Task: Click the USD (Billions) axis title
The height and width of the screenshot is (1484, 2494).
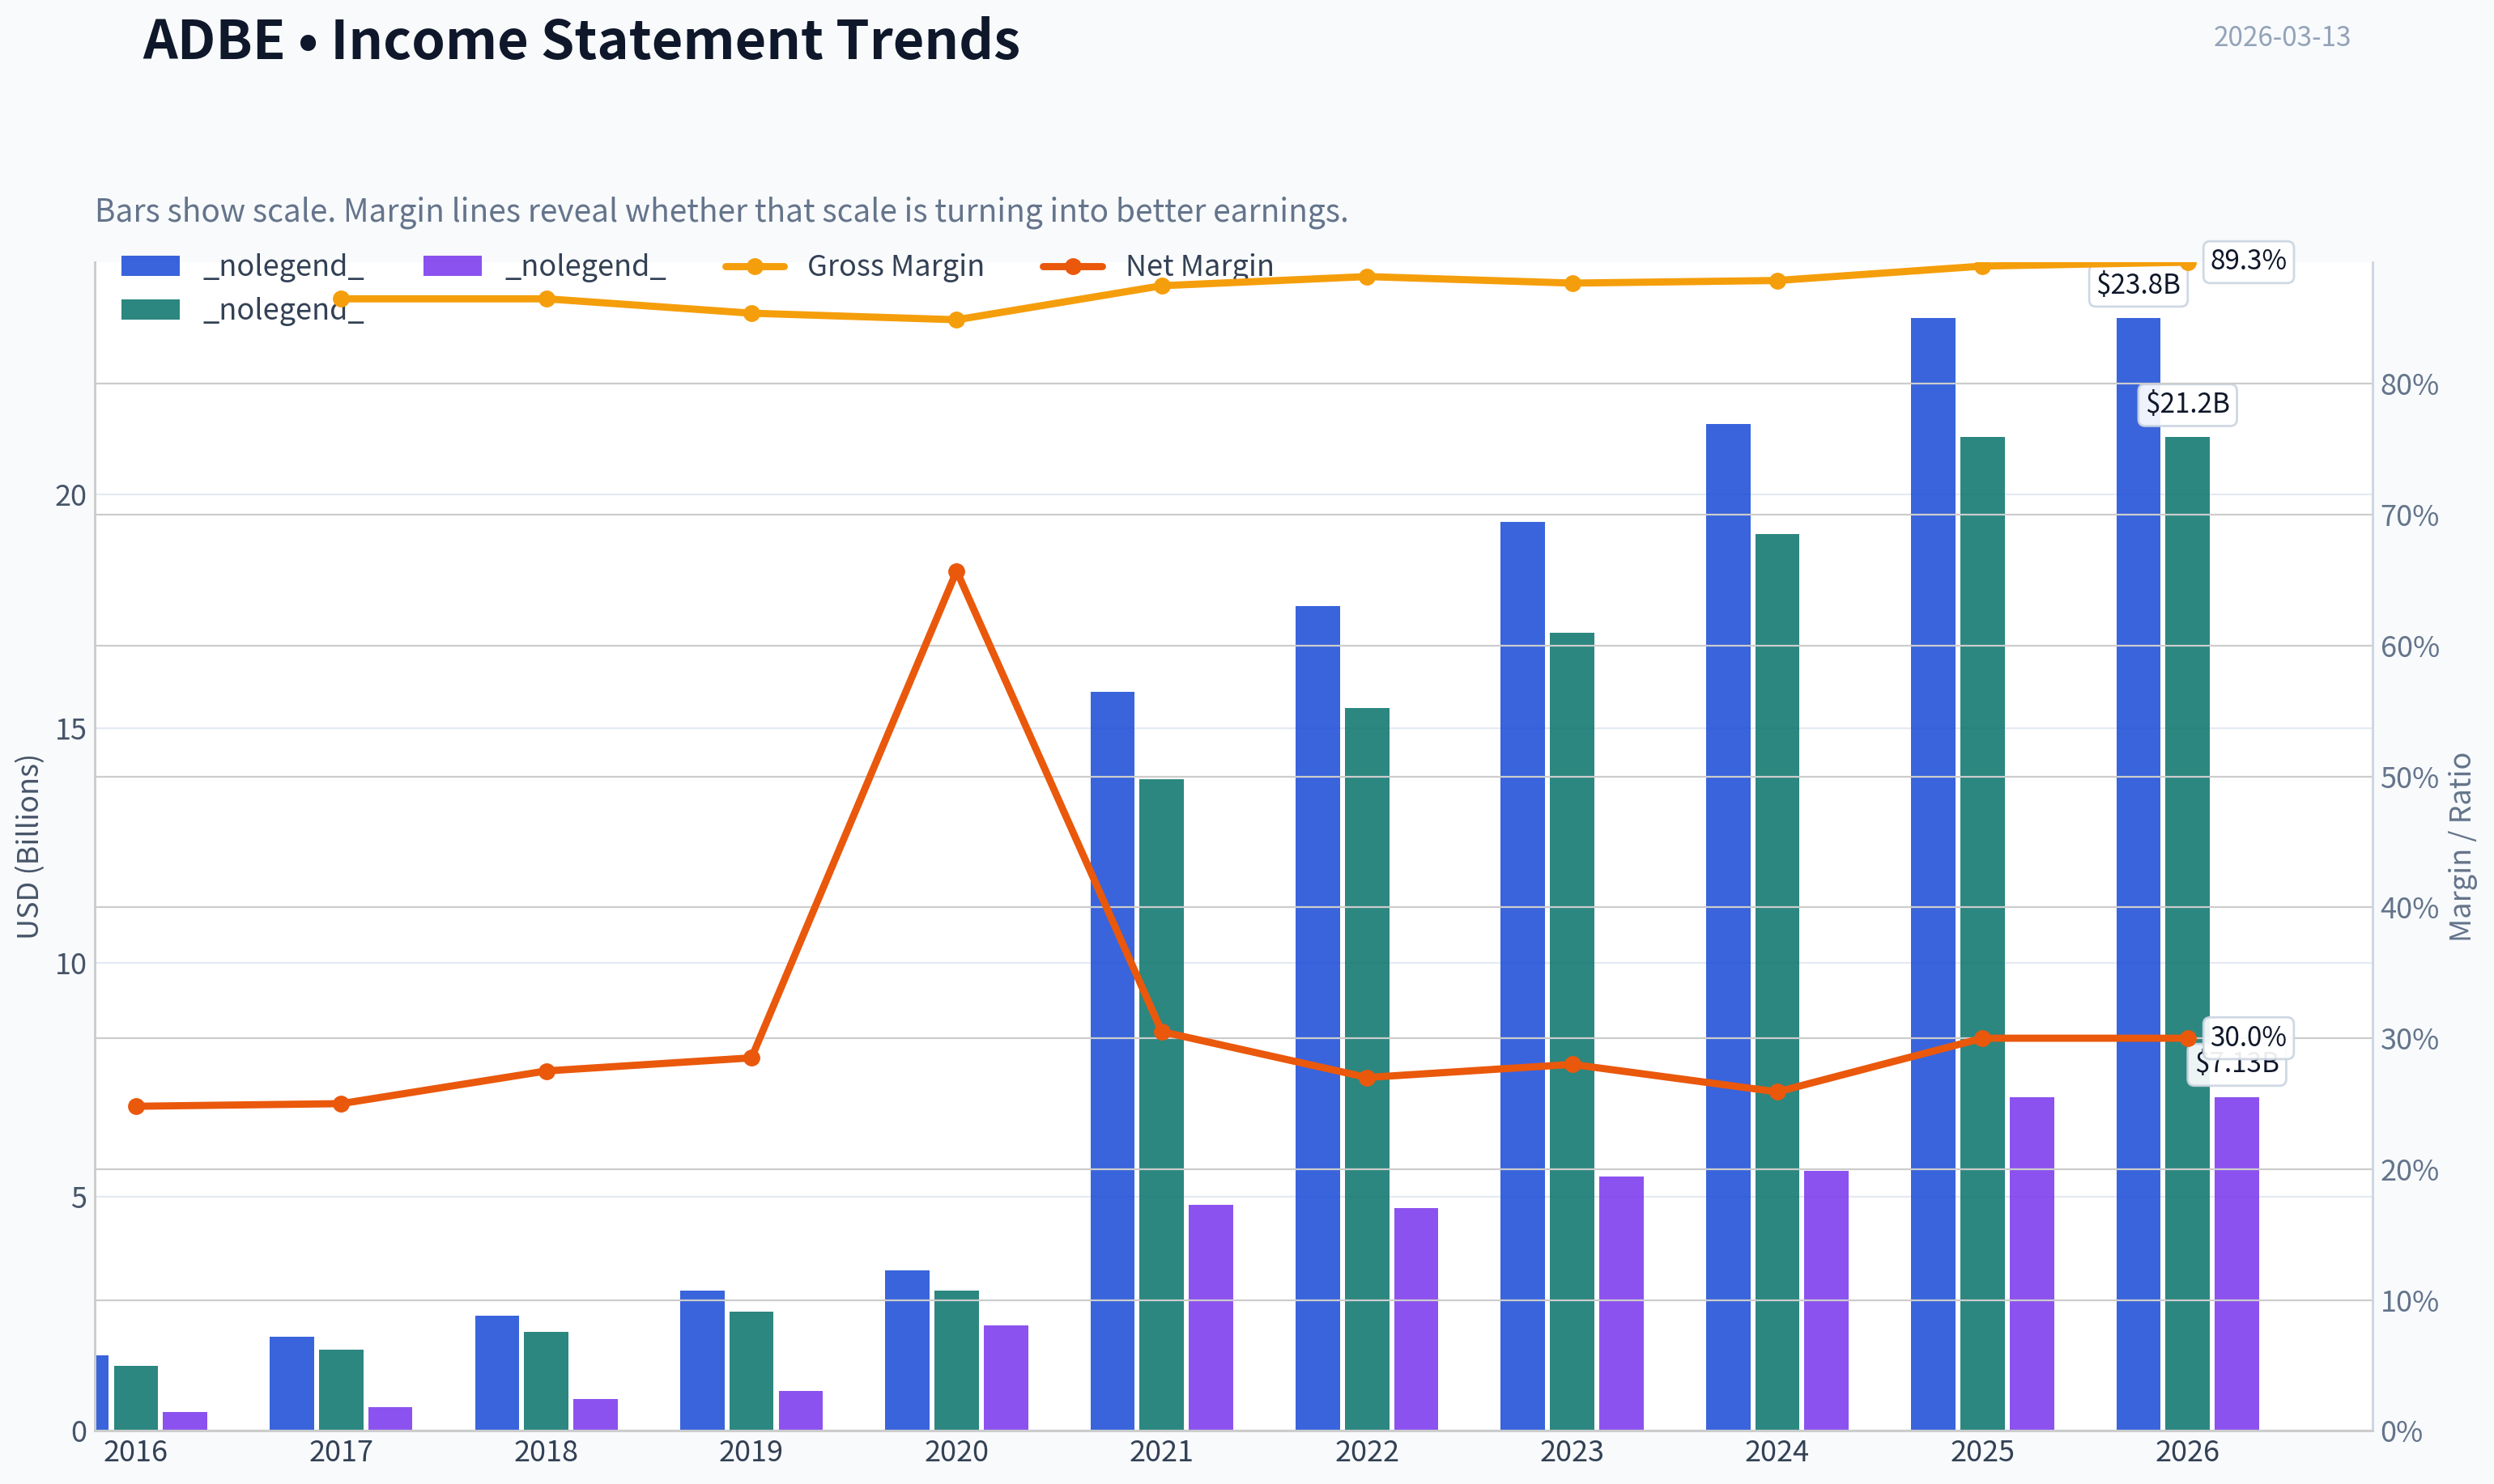Action: pyautogui.click(x=28, y=847)
